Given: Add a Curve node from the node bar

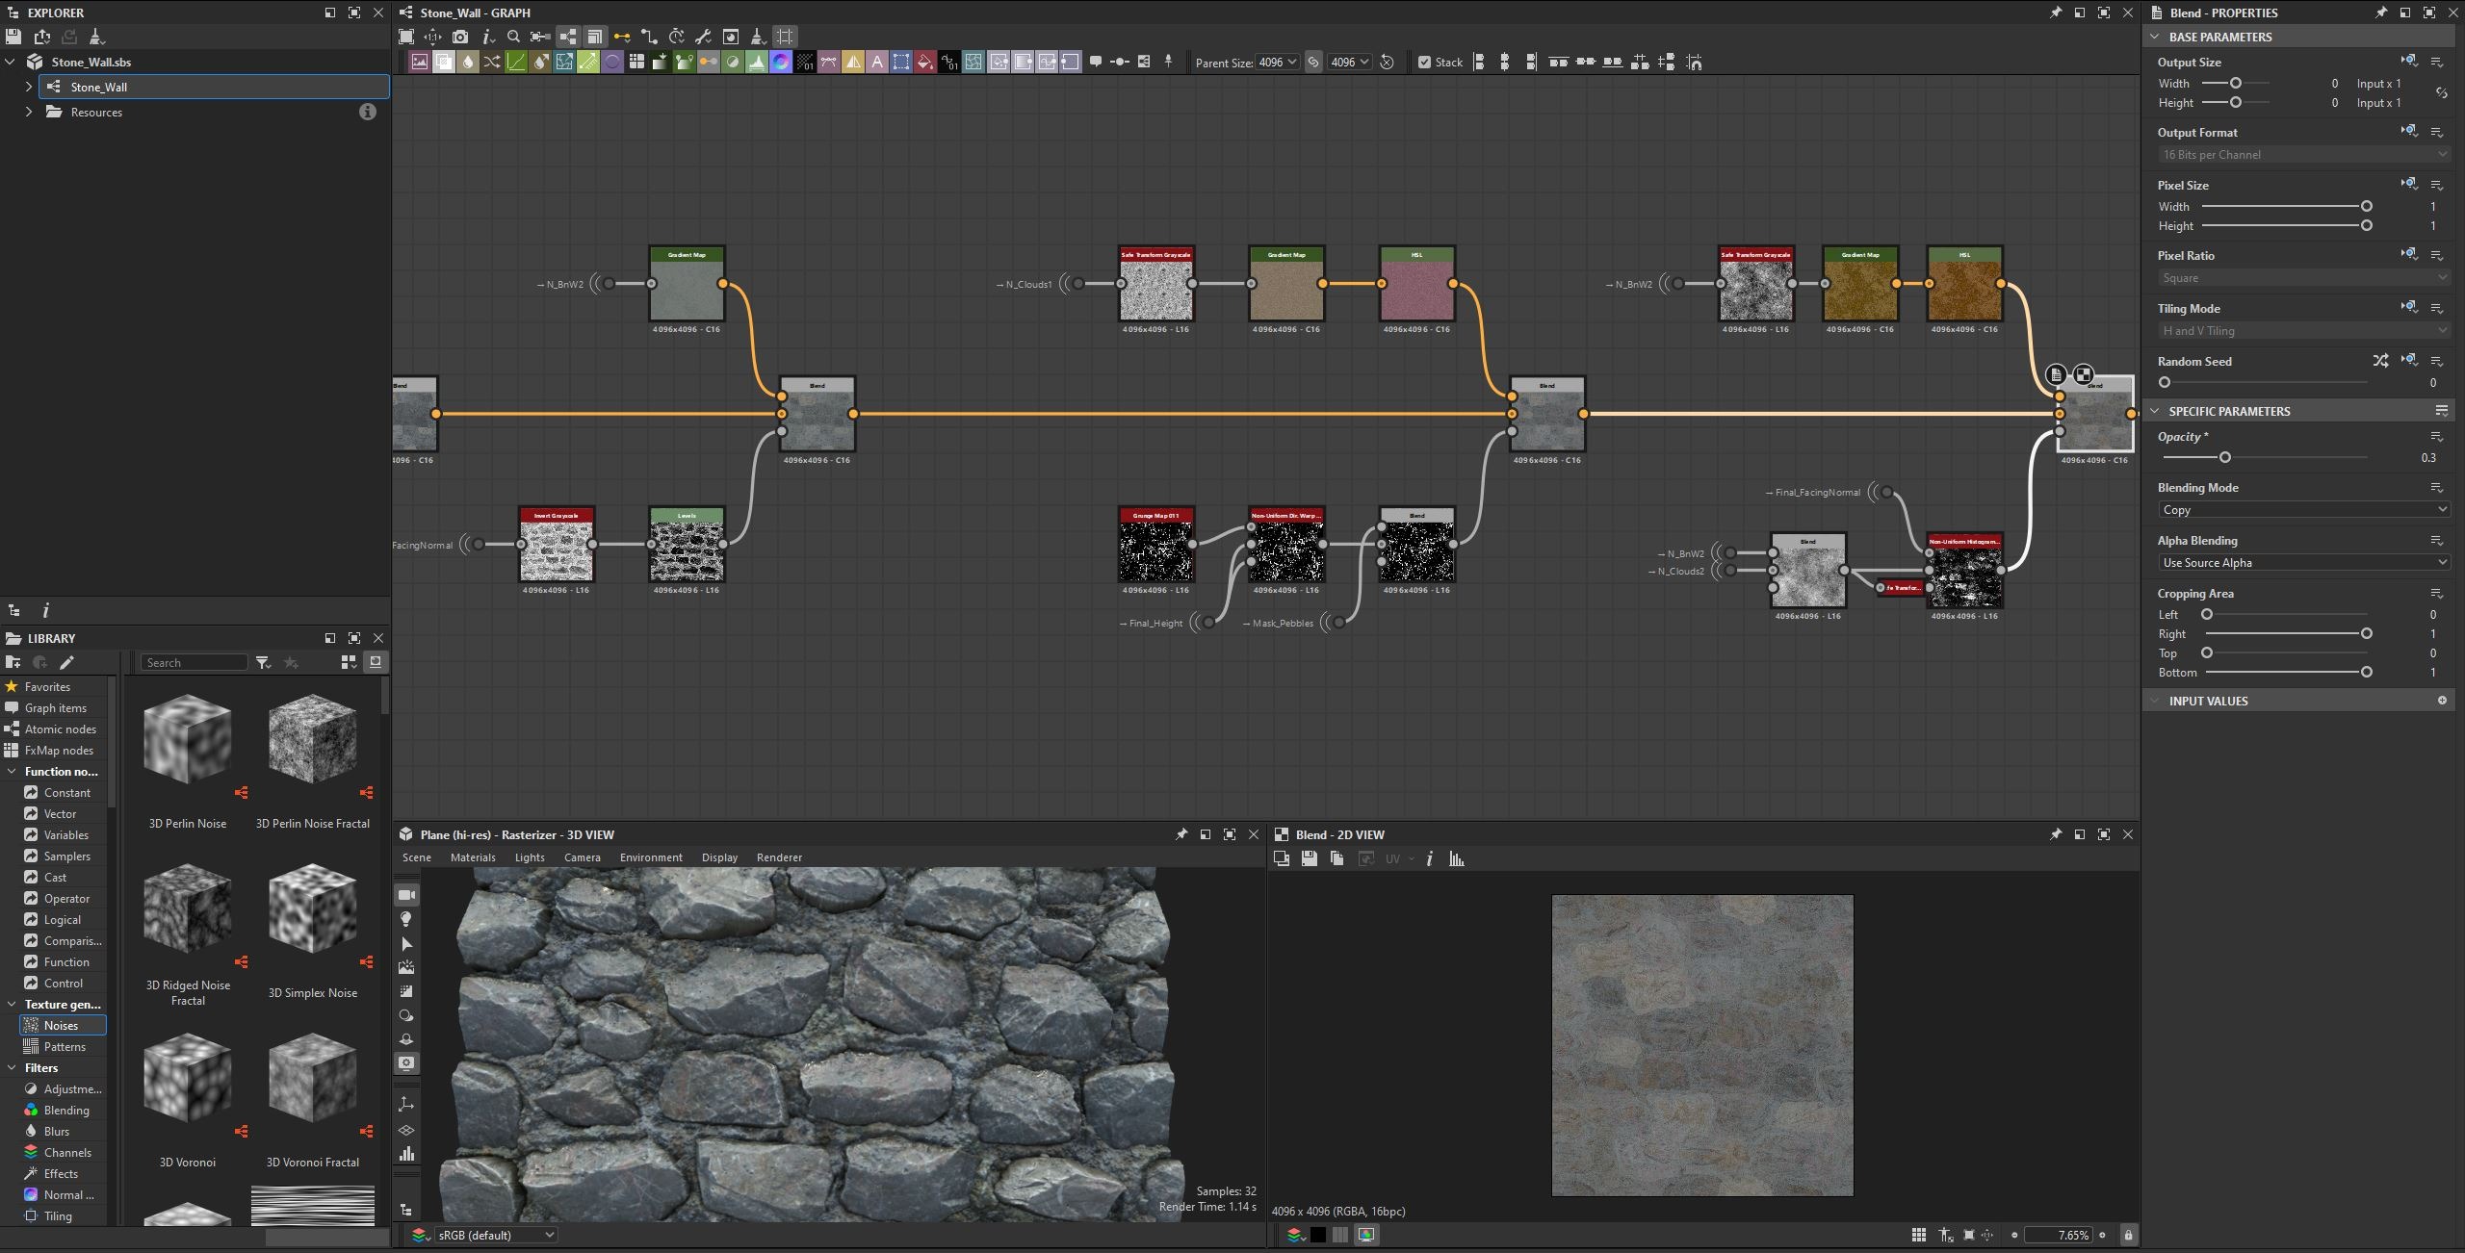Looking at the screenshot, I should 516,63.
